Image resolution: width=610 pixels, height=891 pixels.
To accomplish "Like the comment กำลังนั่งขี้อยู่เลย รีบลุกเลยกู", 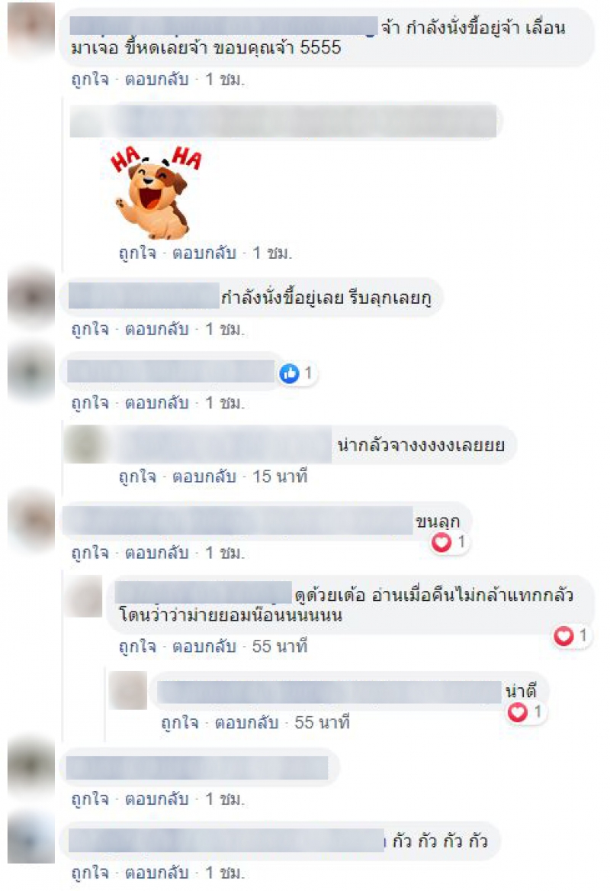I will [x=90, y=329].
